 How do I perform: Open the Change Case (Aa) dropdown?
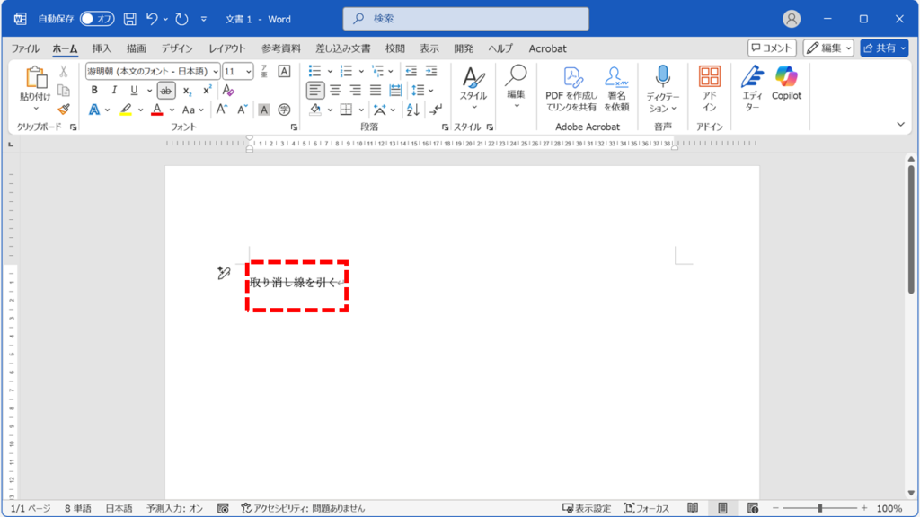click(x=192, y=110)
